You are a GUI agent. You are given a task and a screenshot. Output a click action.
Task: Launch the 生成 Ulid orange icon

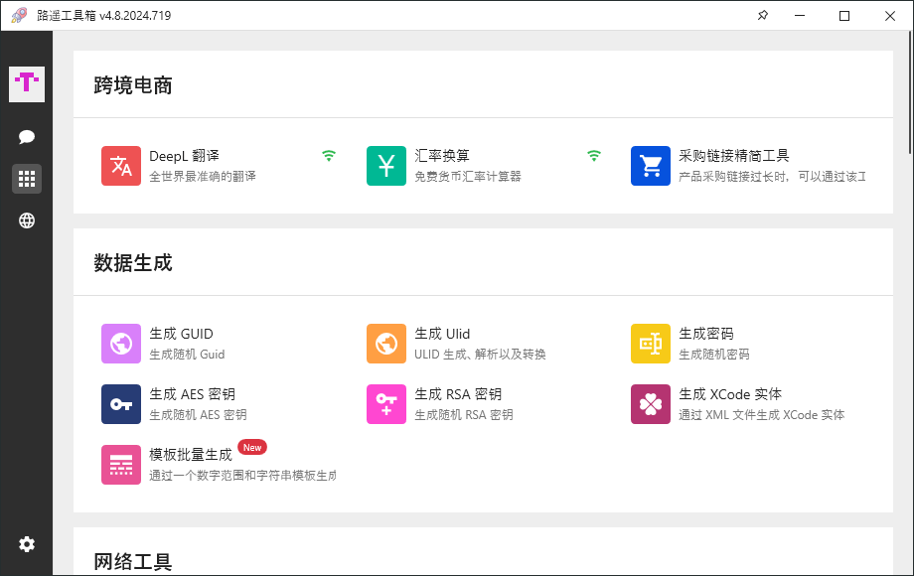click(x=386, y=344)
